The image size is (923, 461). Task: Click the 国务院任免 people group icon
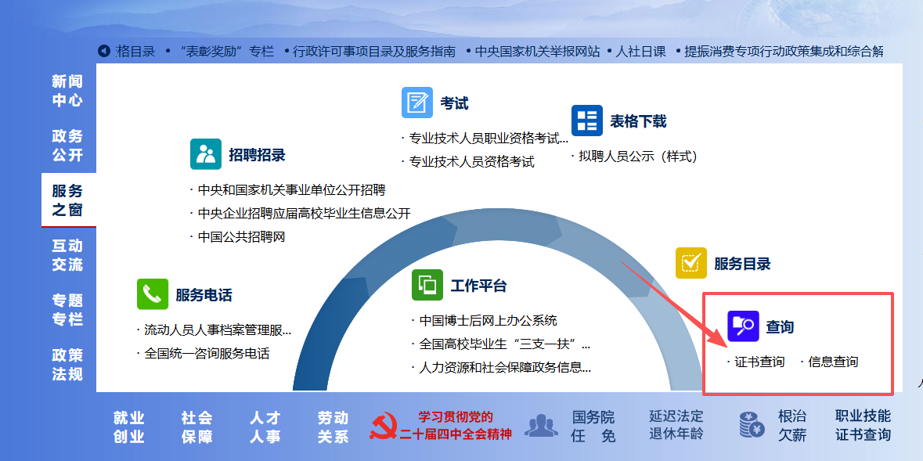tap(541, 426)
